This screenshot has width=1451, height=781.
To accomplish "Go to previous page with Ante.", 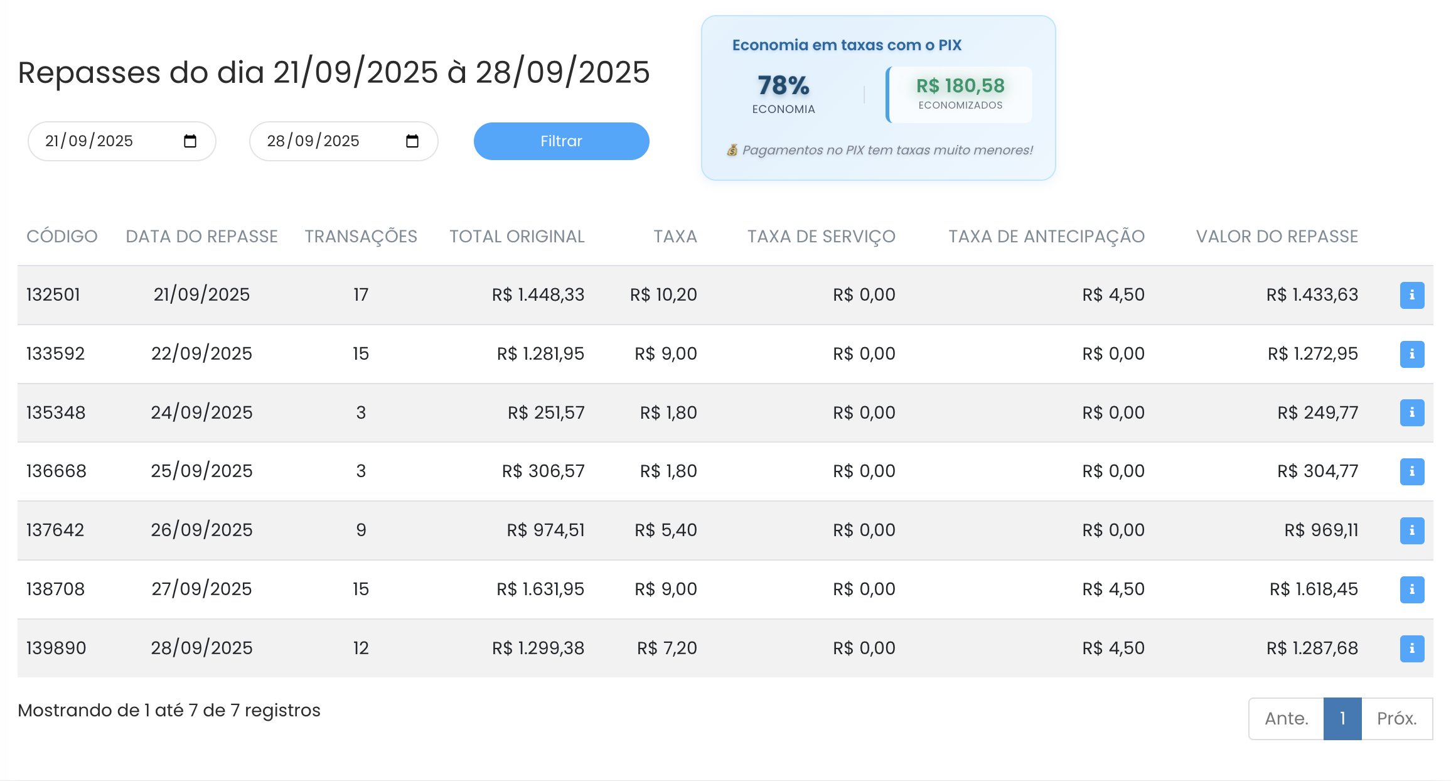I will click(x=1286, y=718).
